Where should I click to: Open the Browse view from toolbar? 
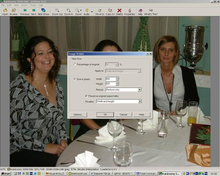[14, 12]
